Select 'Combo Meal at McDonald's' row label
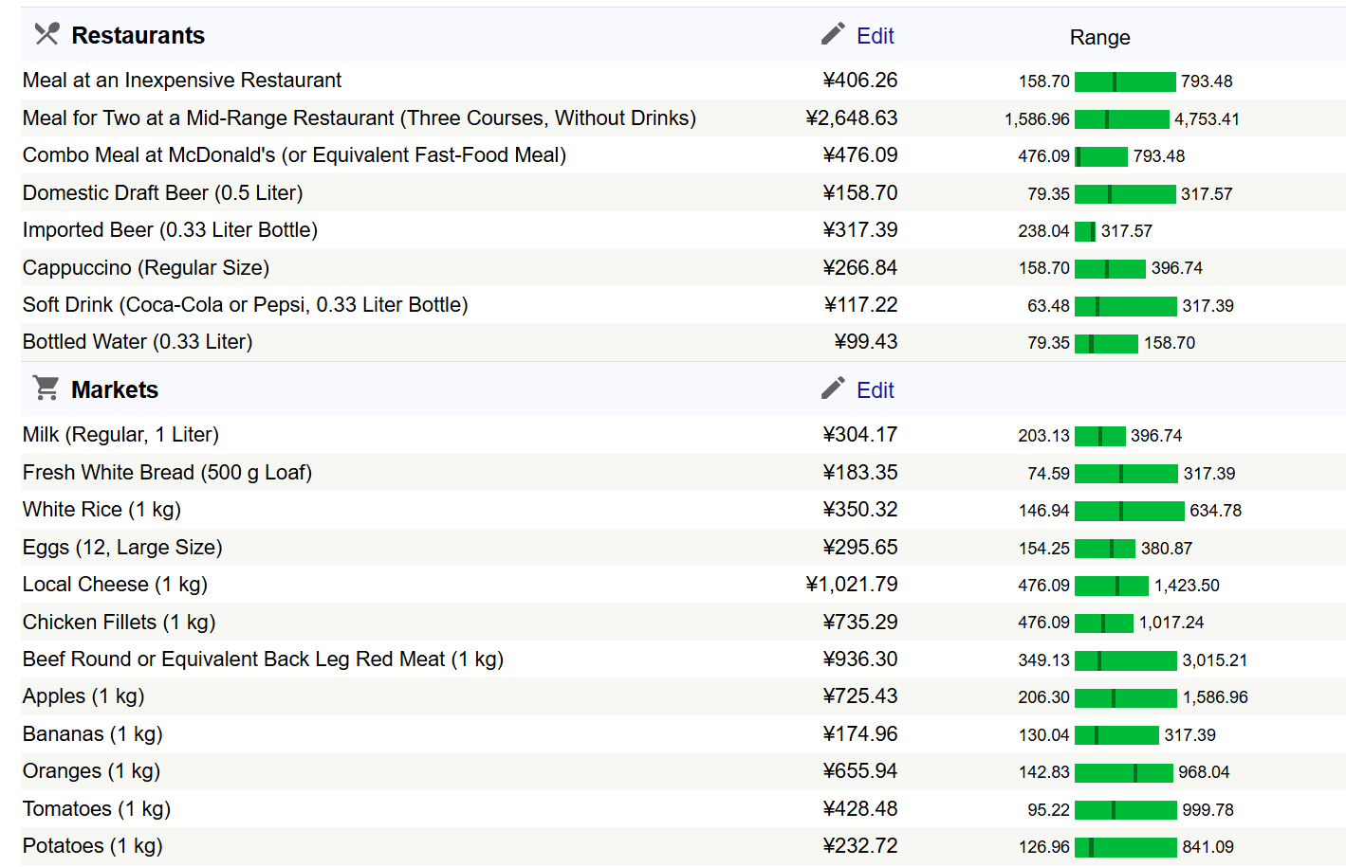The image size is (1346, 867). [294, 155]
